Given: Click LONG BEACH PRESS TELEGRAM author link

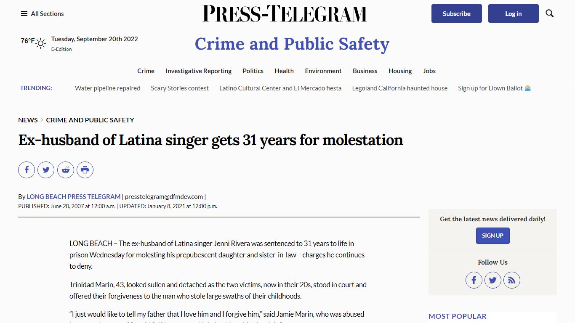Looking at the screenshot, I should (x=74, y=196).
